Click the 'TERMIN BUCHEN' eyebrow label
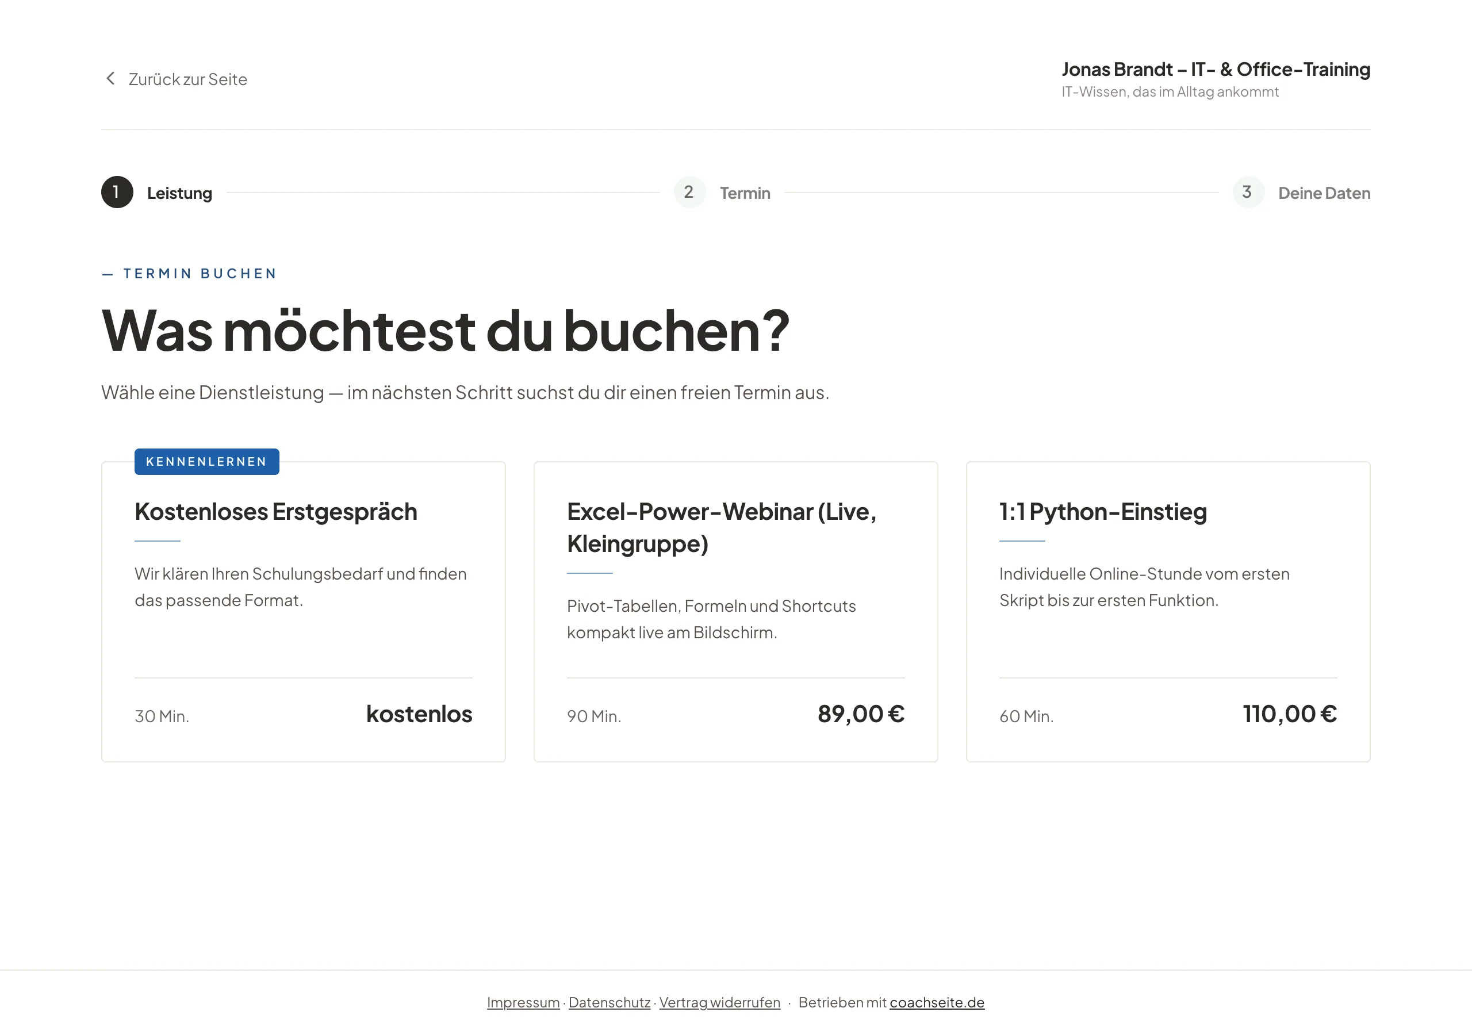Viewport: 1472px width, 1035px height. pos(200,274)
